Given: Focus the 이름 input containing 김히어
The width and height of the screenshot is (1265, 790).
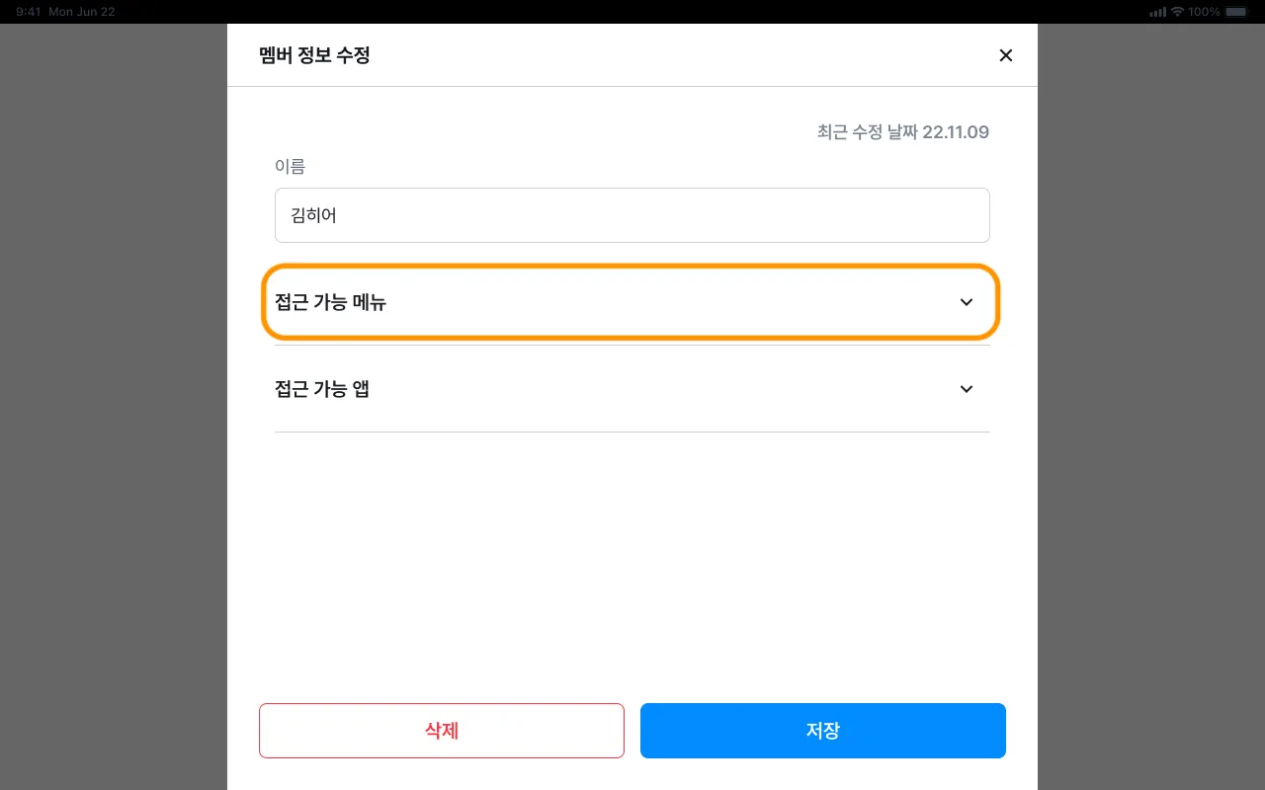Looking at the screenshot, I should pos(632,215).
